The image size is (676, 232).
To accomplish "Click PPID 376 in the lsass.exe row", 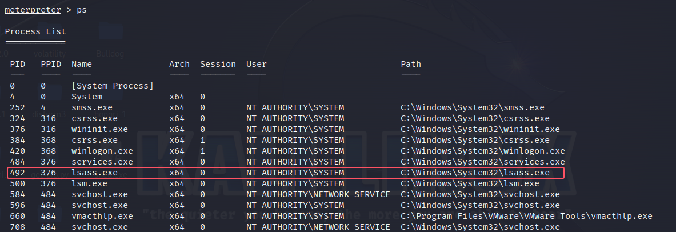I will (48, 173).
